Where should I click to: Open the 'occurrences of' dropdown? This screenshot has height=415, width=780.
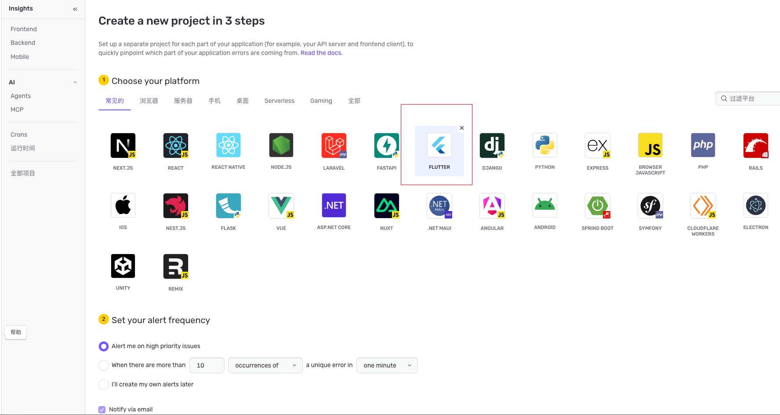[x=265, y=365]
